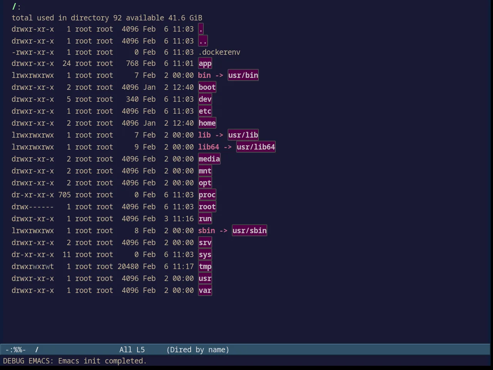
Task: Click the 11:01 timestamp of app
Action: click(183, 63)
